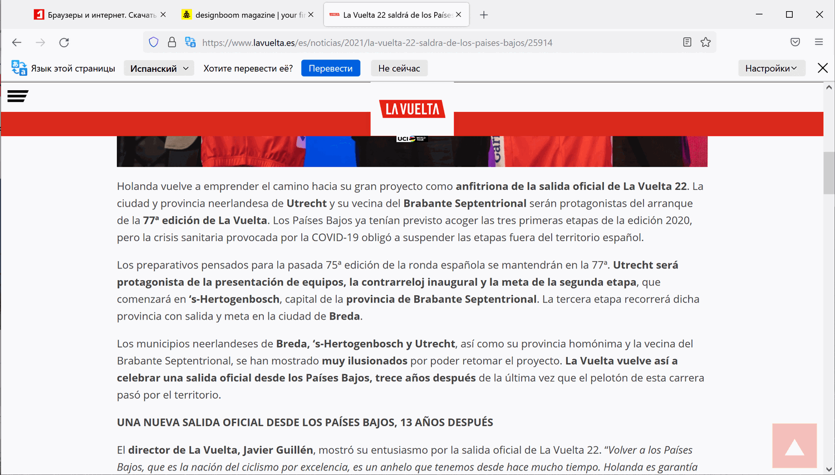Select the La Vuelta 22 tab
The image size is (835, 475).
pyautogui.click(x=396, y=15)
